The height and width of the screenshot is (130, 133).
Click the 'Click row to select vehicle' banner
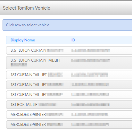tap(67, 25)
